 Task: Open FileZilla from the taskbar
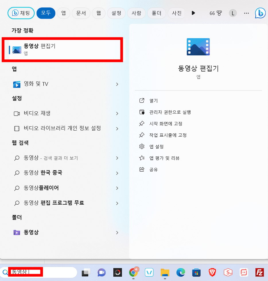click(x=260, y=272)
